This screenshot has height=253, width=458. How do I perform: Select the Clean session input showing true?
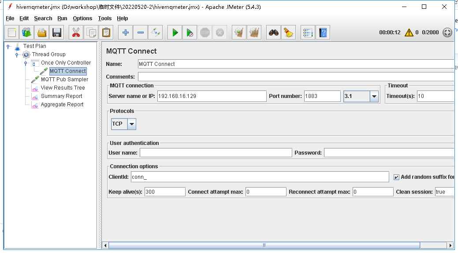pyautogui.click(x=444, y=192)
